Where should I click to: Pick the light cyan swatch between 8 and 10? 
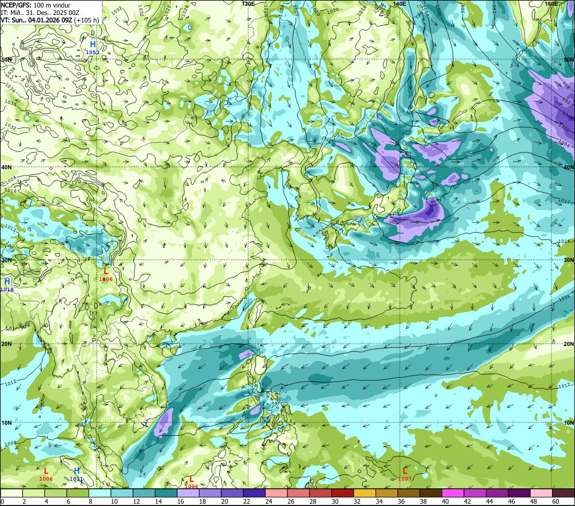[x=99, y=493]
